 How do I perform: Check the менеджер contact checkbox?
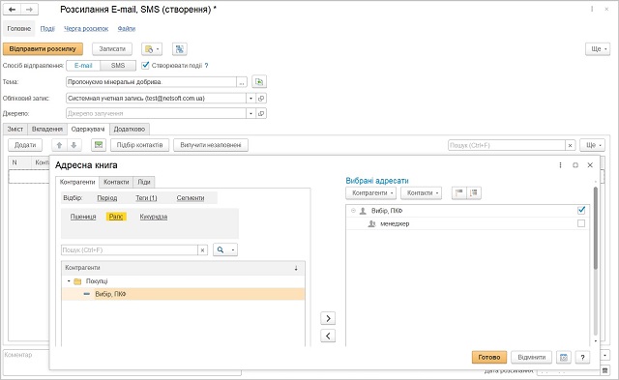tap(581, 223)
